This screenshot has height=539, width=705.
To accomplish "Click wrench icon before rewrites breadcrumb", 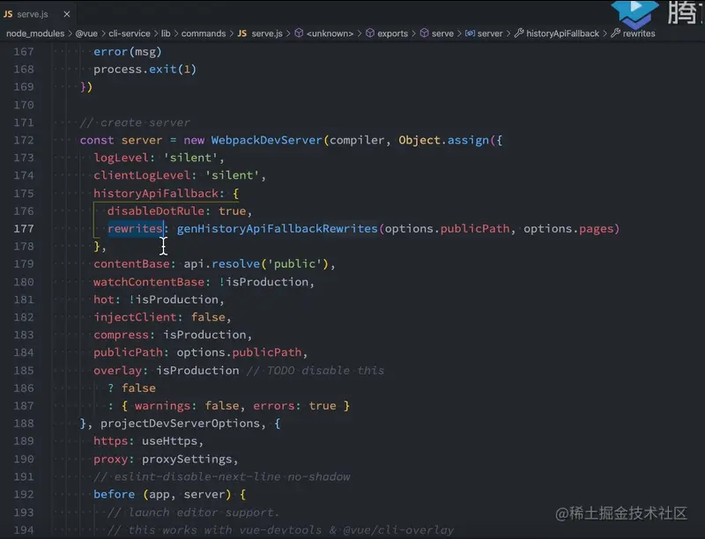I will click(x=615, y=33).
